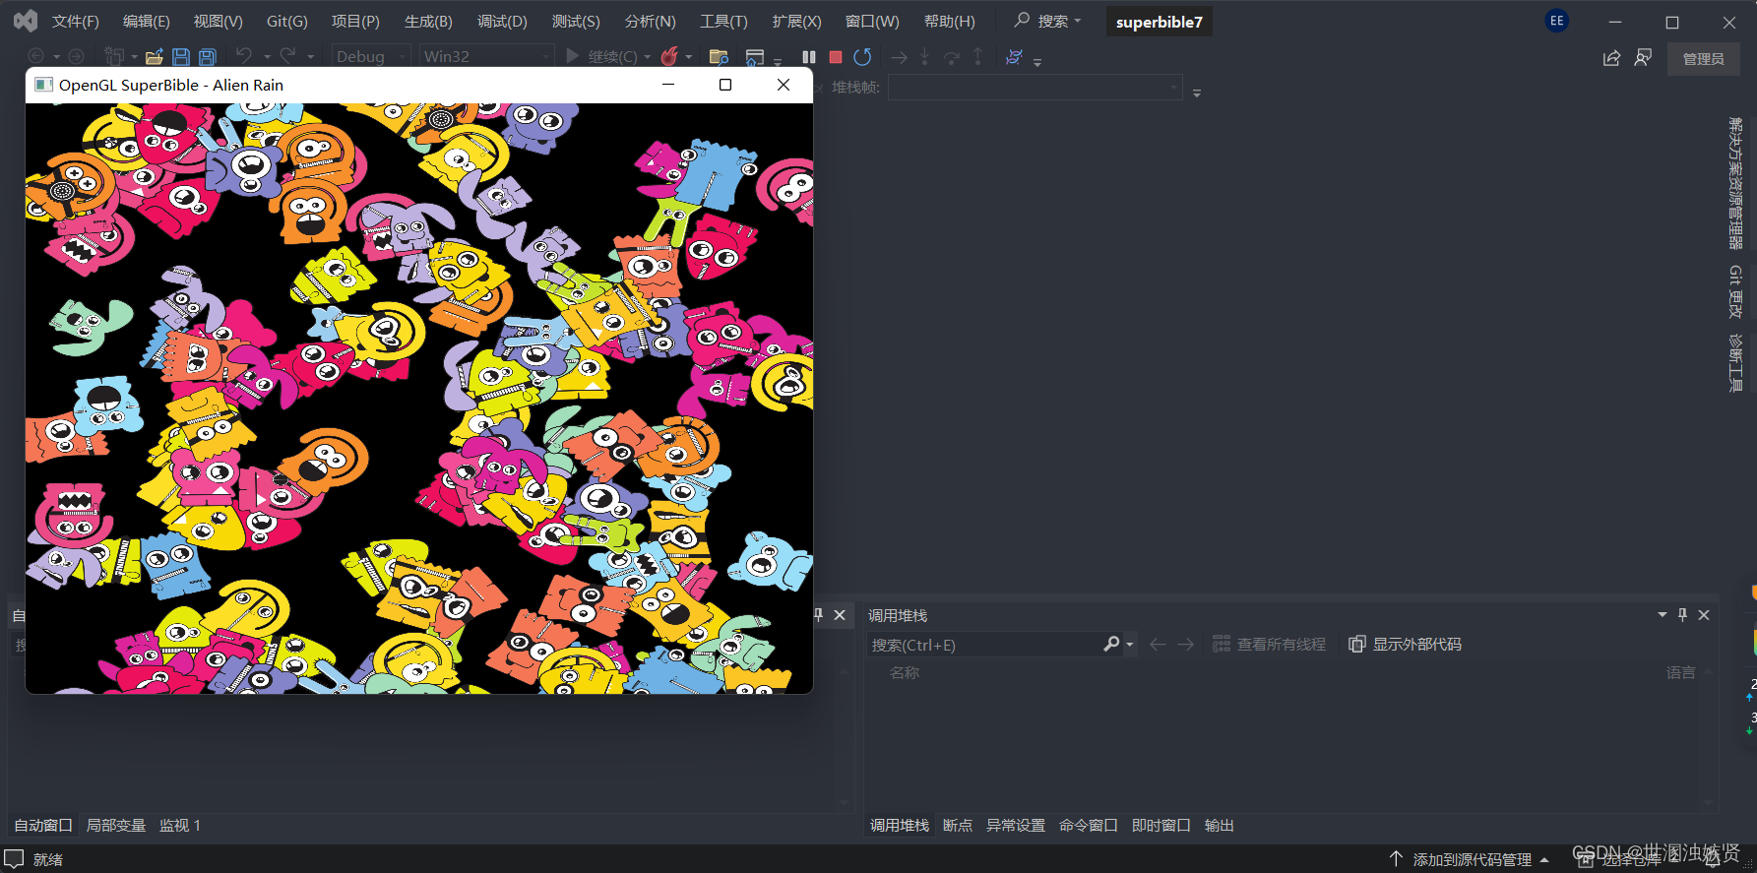Image resolution: width=1757 pixels, height=873 pixels.
Task: Click the IntelliTrace/thread toolbar icon
Action: click(x=1014, y=57)
